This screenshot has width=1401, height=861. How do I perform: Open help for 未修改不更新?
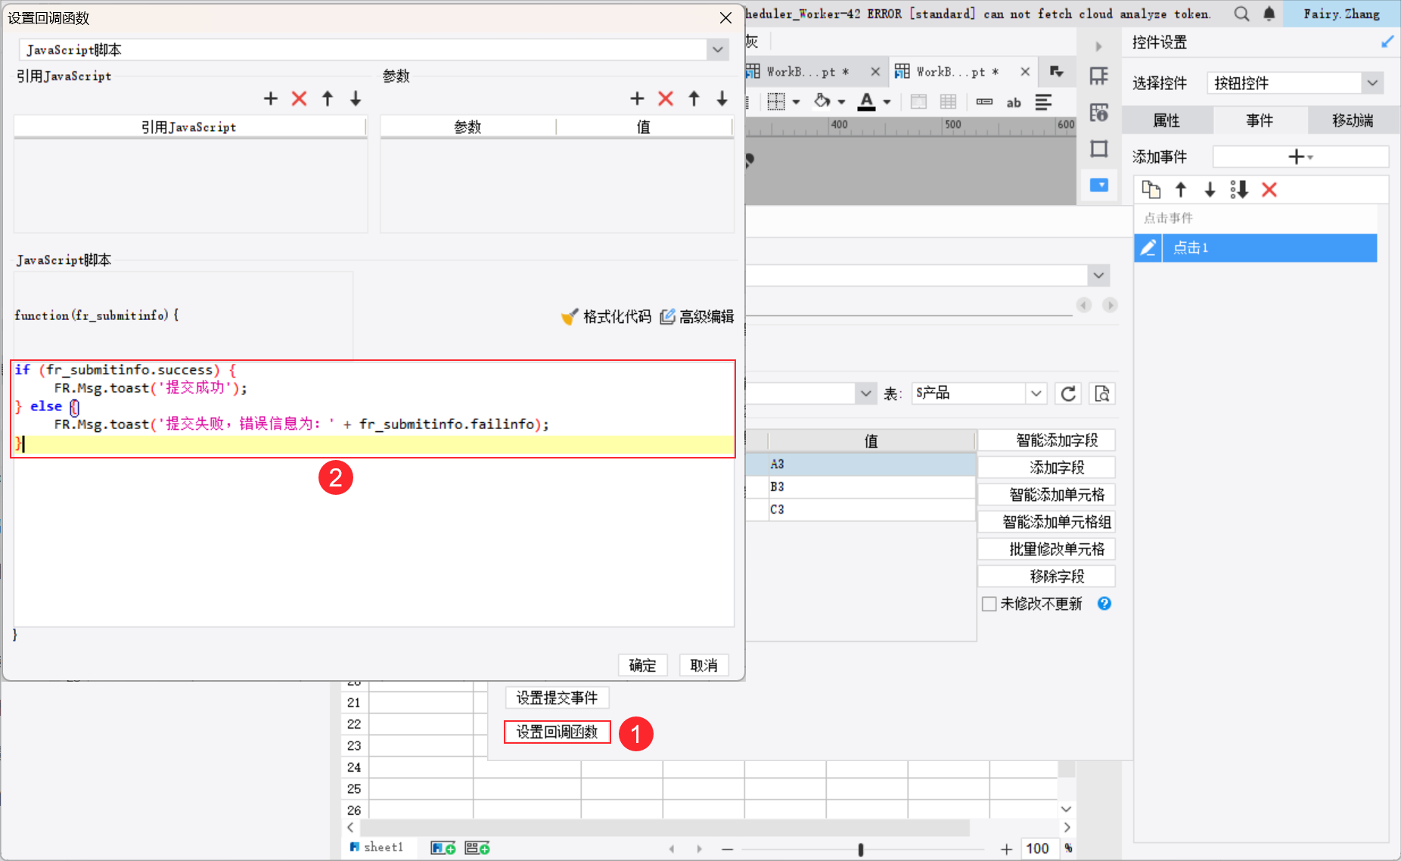[1104, 603]
